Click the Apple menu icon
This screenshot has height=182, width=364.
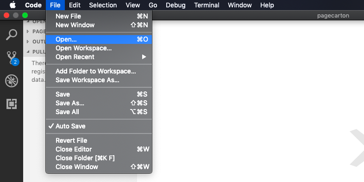coord(13,5)
